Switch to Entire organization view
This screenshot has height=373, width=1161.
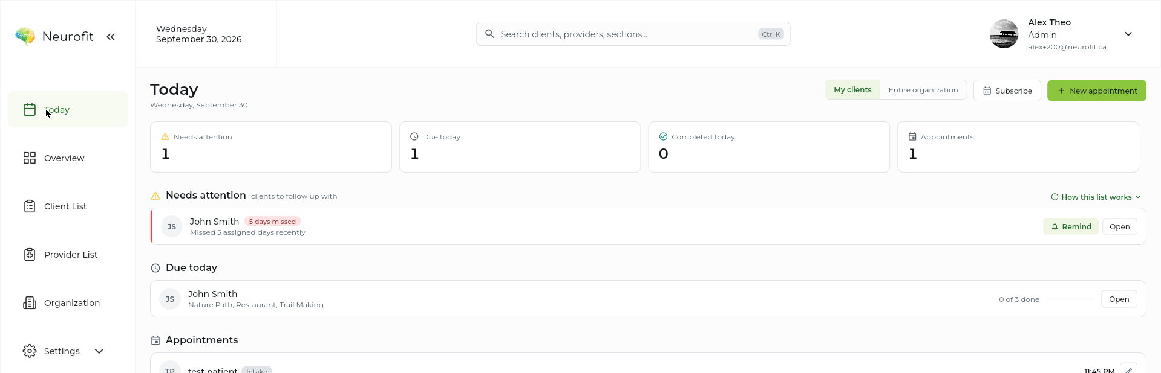click(x=923, y=90)
